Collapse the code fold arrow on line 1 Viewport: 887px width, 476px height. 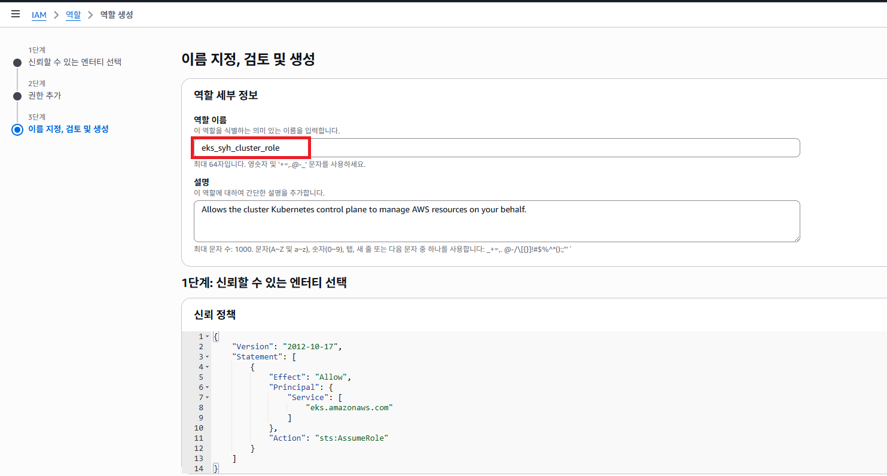(x=207, y=337)
